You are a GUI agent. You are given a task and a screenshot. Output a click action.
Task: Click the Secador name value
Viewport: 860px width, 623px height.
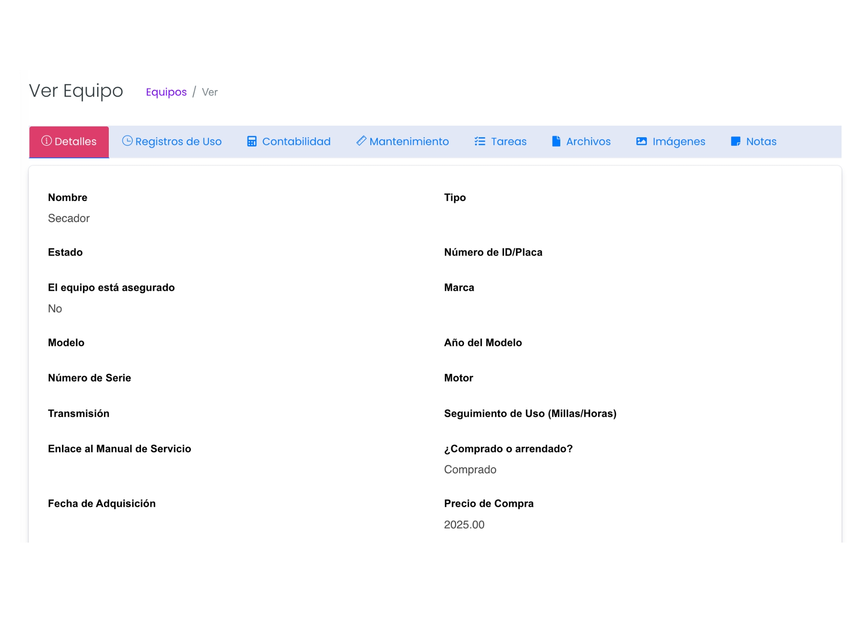[x=69, y=219]
